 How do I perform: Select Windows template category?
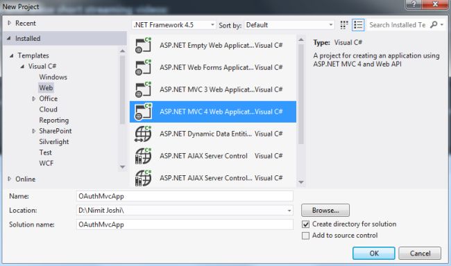click(53, 77)
